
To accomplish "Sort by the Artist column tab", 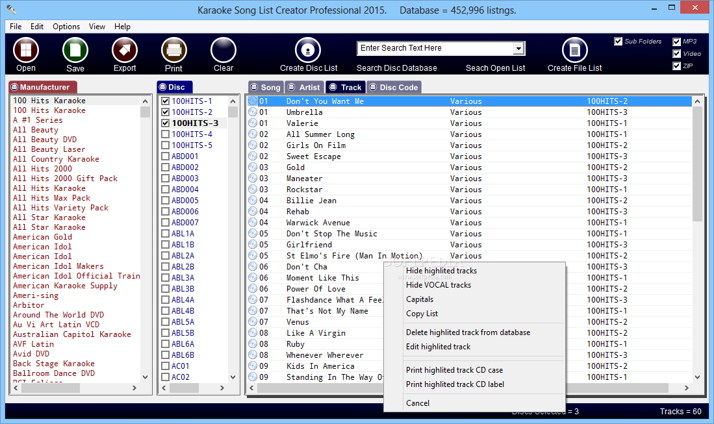I will point(305,87).
